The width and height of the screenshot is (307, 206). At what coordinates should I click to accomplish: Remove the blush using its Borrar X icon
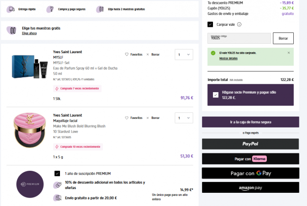(148, 118)
